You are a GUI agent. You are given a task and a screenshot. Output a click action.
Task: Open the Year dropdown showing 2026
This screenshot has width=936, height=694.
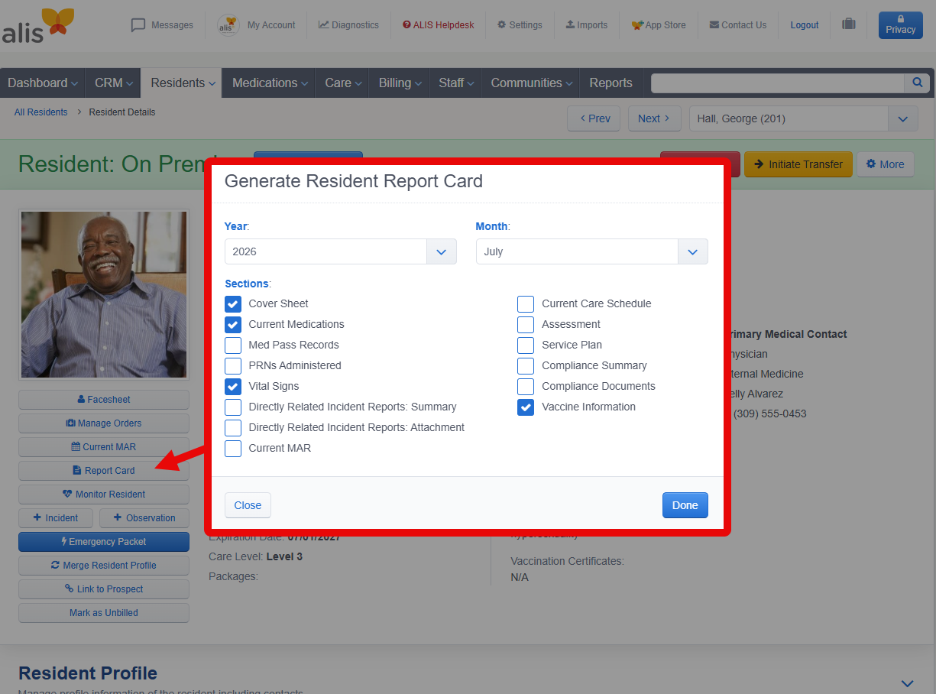click(340, 251)
